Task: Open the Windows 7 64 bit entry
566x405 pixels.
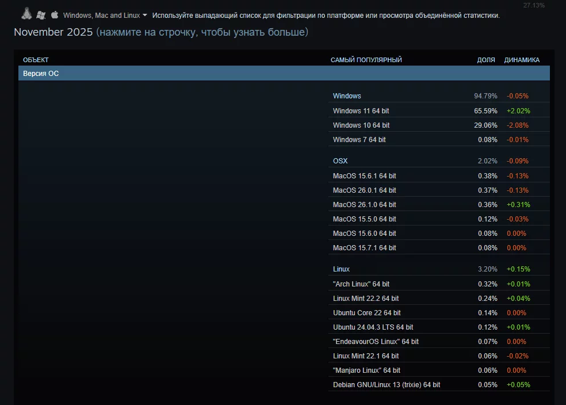Action: (x=360, y=140)
